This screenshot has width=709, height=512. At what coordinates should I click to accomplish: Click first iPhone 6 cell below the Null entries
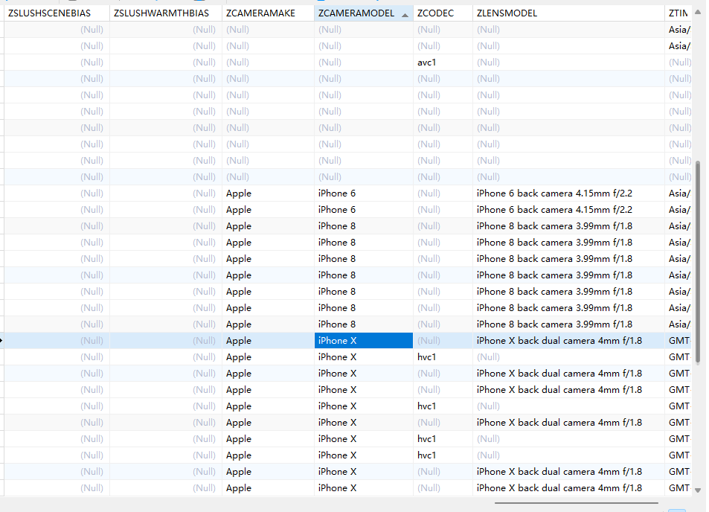point(364,193)
